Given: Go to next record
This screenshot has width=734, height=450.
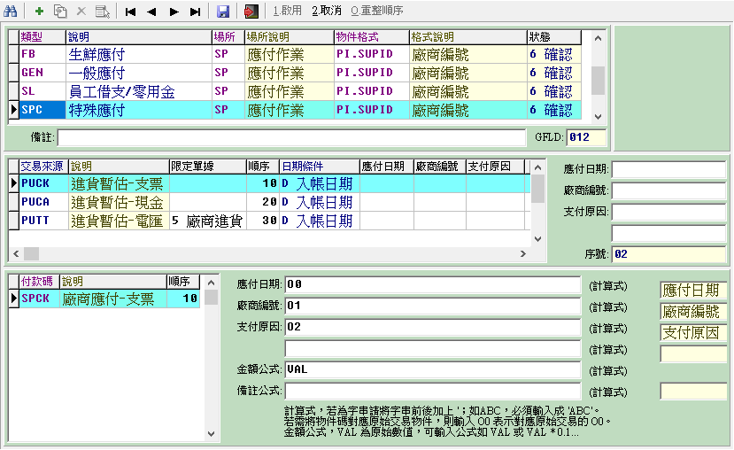Looking at the screenshot, I should [174, 12].
